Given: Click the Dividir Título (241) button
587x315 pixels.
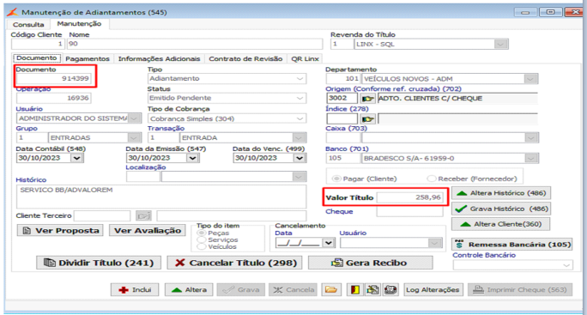Looking at the screenshot, I should [x=99, y=263].
